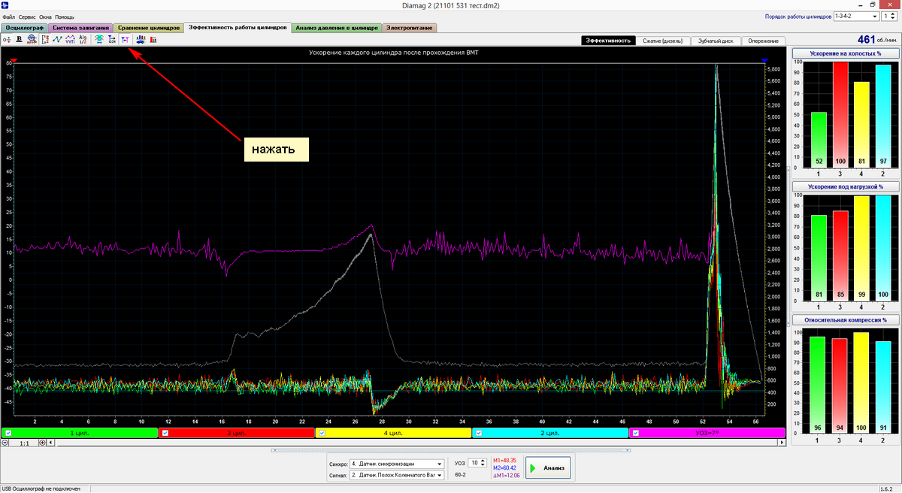Click the green idle bar showing 52
Screen dimensions: 902x493
[x=819, y=139]
